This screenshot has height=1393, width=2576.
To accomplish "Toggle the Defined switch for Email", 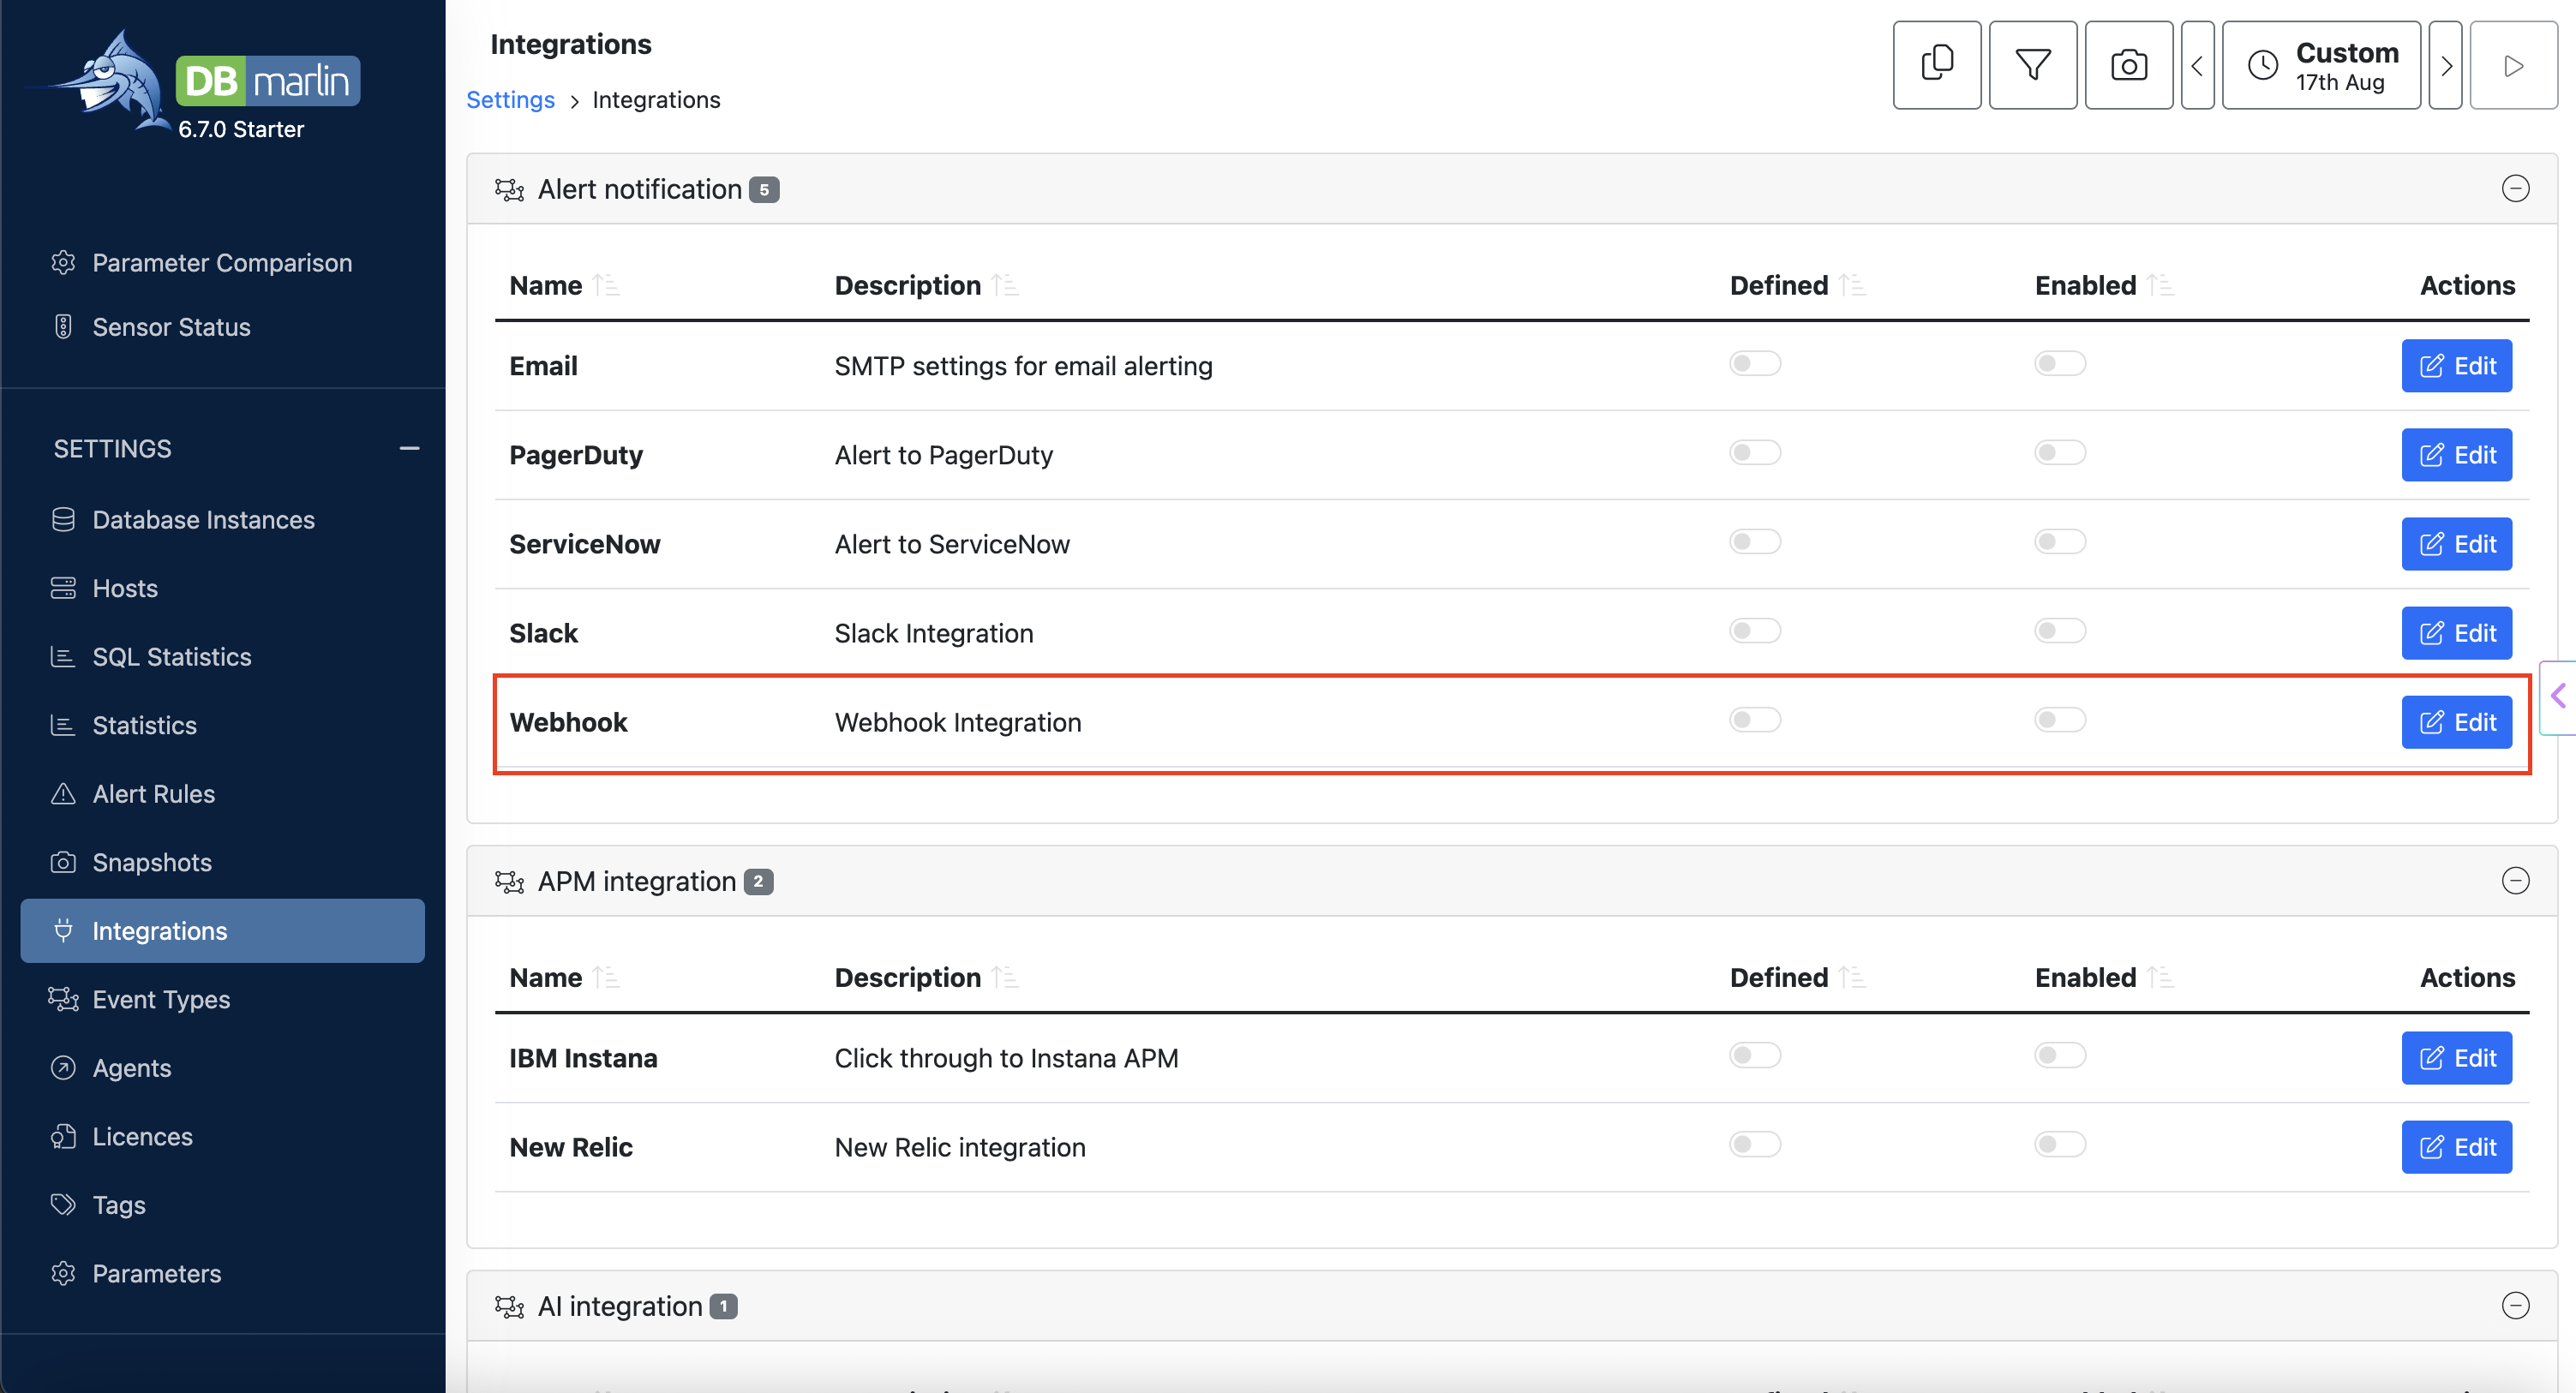I will pyautogui.click(x=1755, y=364).
